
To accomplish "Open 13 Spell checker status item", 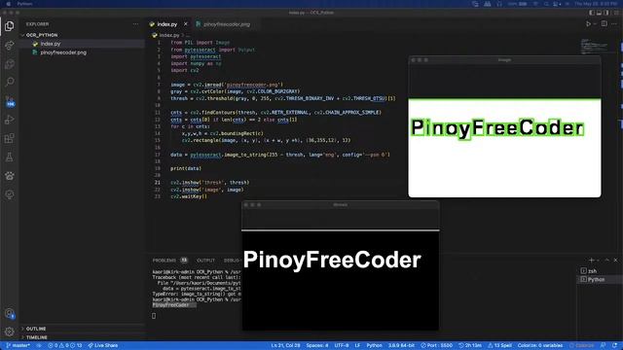I will [499, 346].
